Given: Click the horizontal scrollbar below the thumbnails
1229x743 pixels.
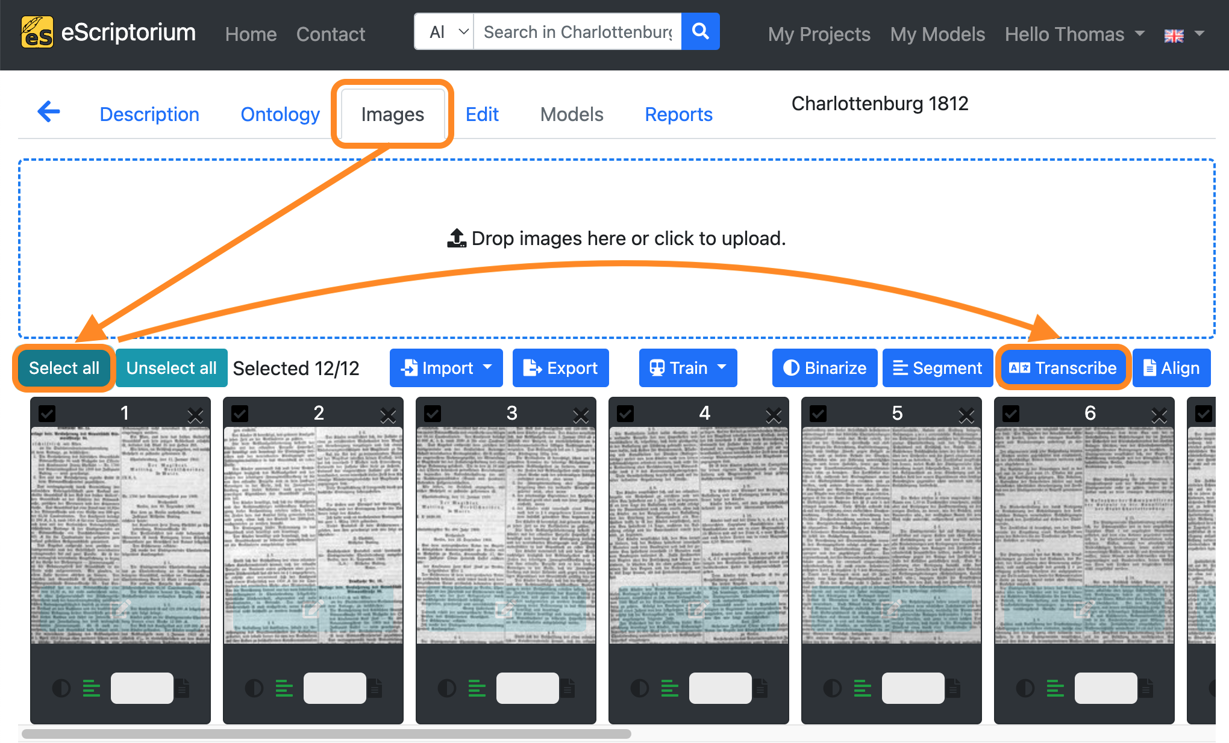Looking at the screenshot, I should [326, 734].
